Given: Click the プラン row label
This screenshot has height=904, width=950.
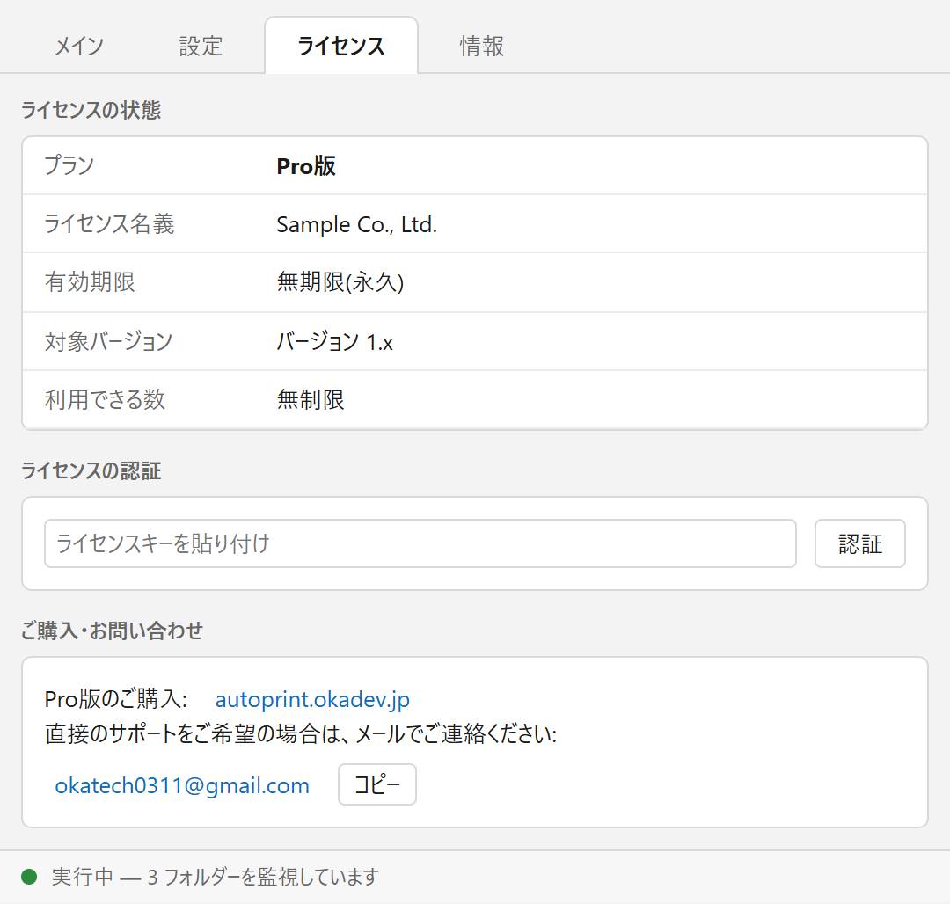Looking at the screenshot, I should pos(69,165).
